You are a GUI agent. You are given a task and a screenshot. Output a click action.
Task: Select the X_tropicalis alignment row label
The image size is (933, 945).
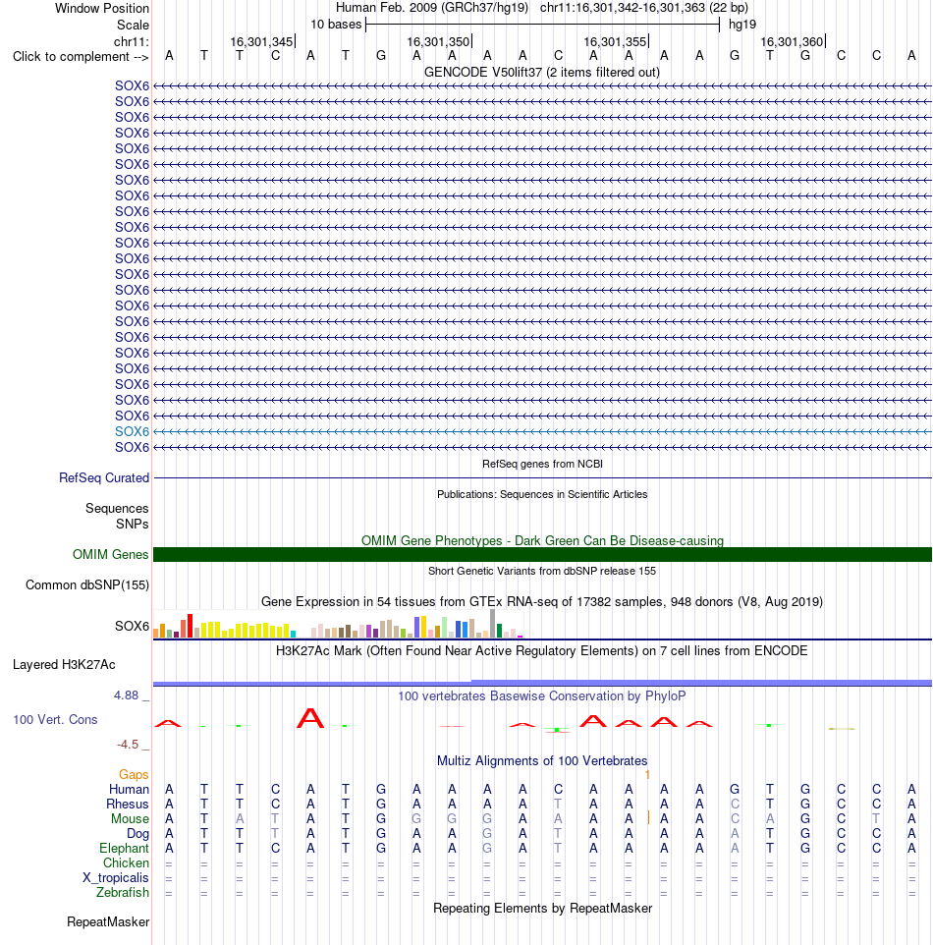(x=116, y=878)
